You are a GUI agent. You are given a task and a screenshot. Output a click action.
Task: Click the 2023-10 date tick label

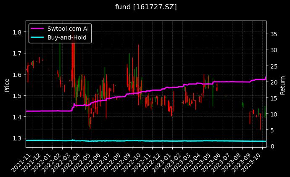pos(253,161)
